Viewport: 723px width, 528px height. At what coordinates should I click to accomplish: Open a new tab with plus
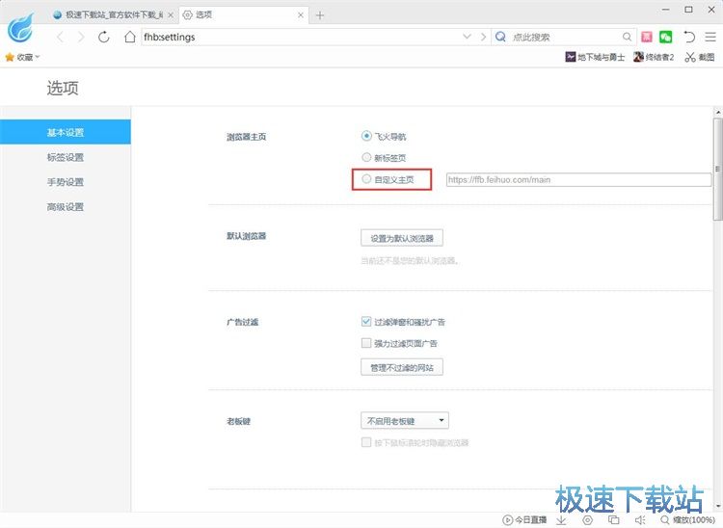pyautogui.click(x=320, y=15)
